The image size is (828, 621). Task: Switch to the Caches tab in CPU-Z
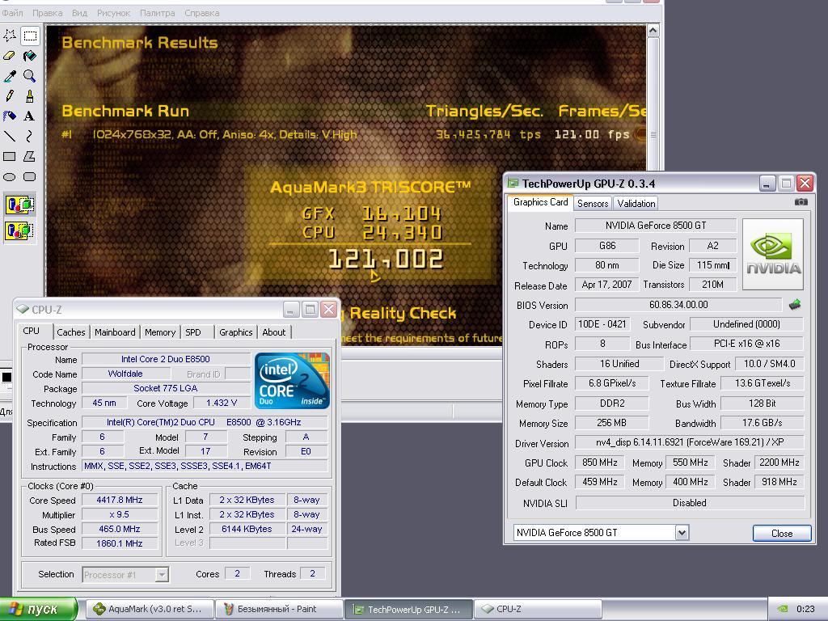tap(71, 332)
